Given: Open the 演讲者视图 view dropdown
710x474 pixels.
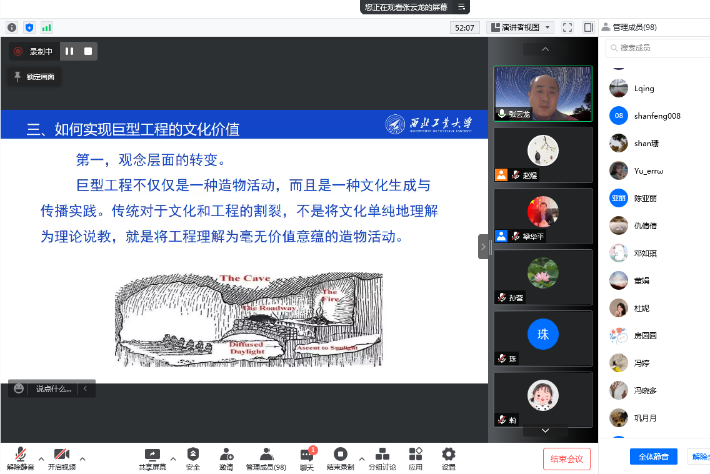Looking at the screenshot, I should click(x=520, y=27).
